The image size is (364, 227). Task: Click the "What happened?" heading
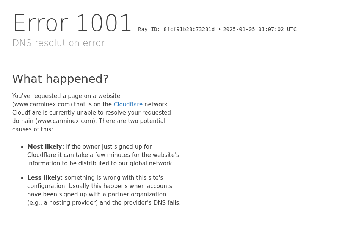click(x=60, y=79)
